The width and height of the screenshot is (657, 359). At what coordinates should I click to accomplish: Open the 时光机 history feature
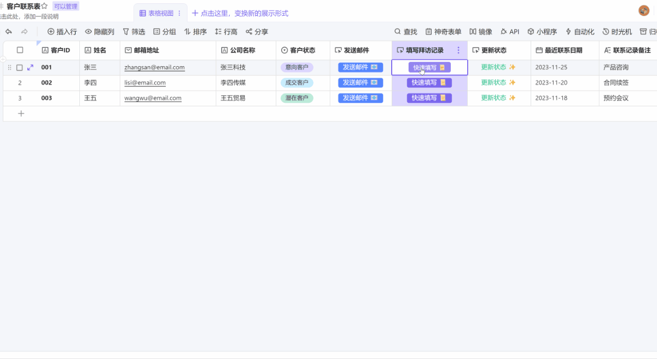pos(617,31)
